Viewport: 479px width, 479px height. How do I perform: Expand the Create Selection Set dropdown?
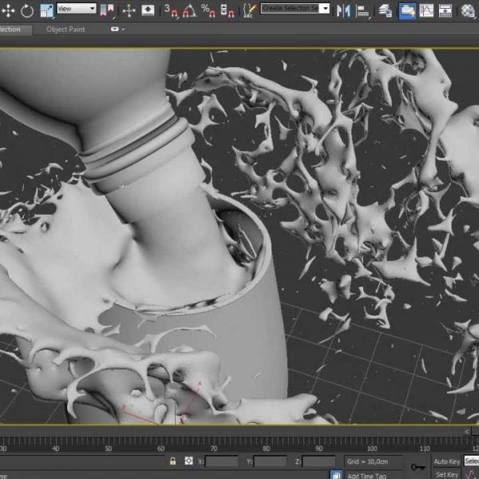tap(325, 9)
